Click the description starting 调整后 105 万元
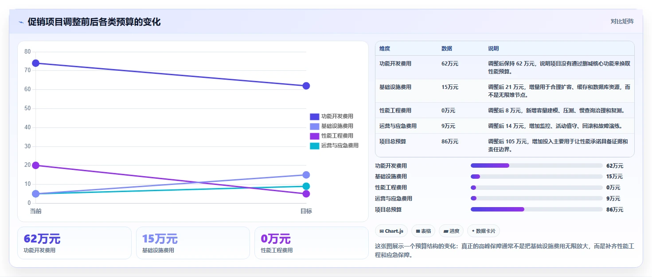 (x=558, y=146)
